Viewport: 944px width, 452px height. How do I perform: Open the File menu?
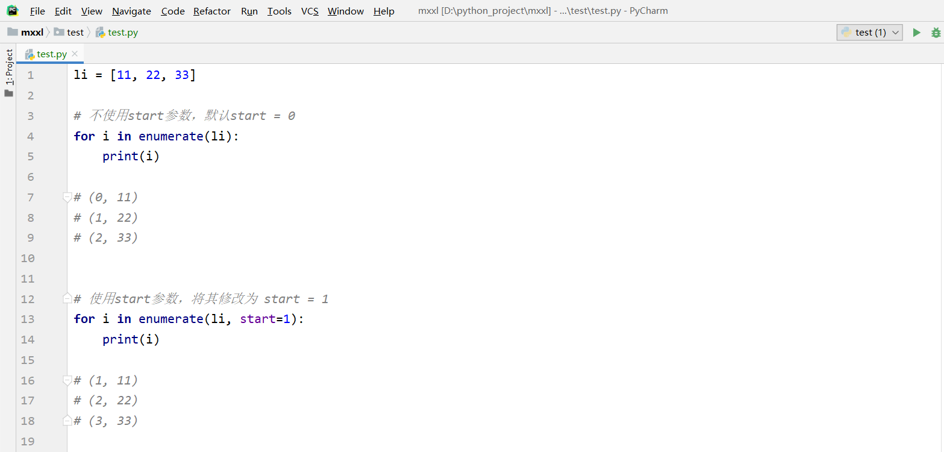[37, 11]
